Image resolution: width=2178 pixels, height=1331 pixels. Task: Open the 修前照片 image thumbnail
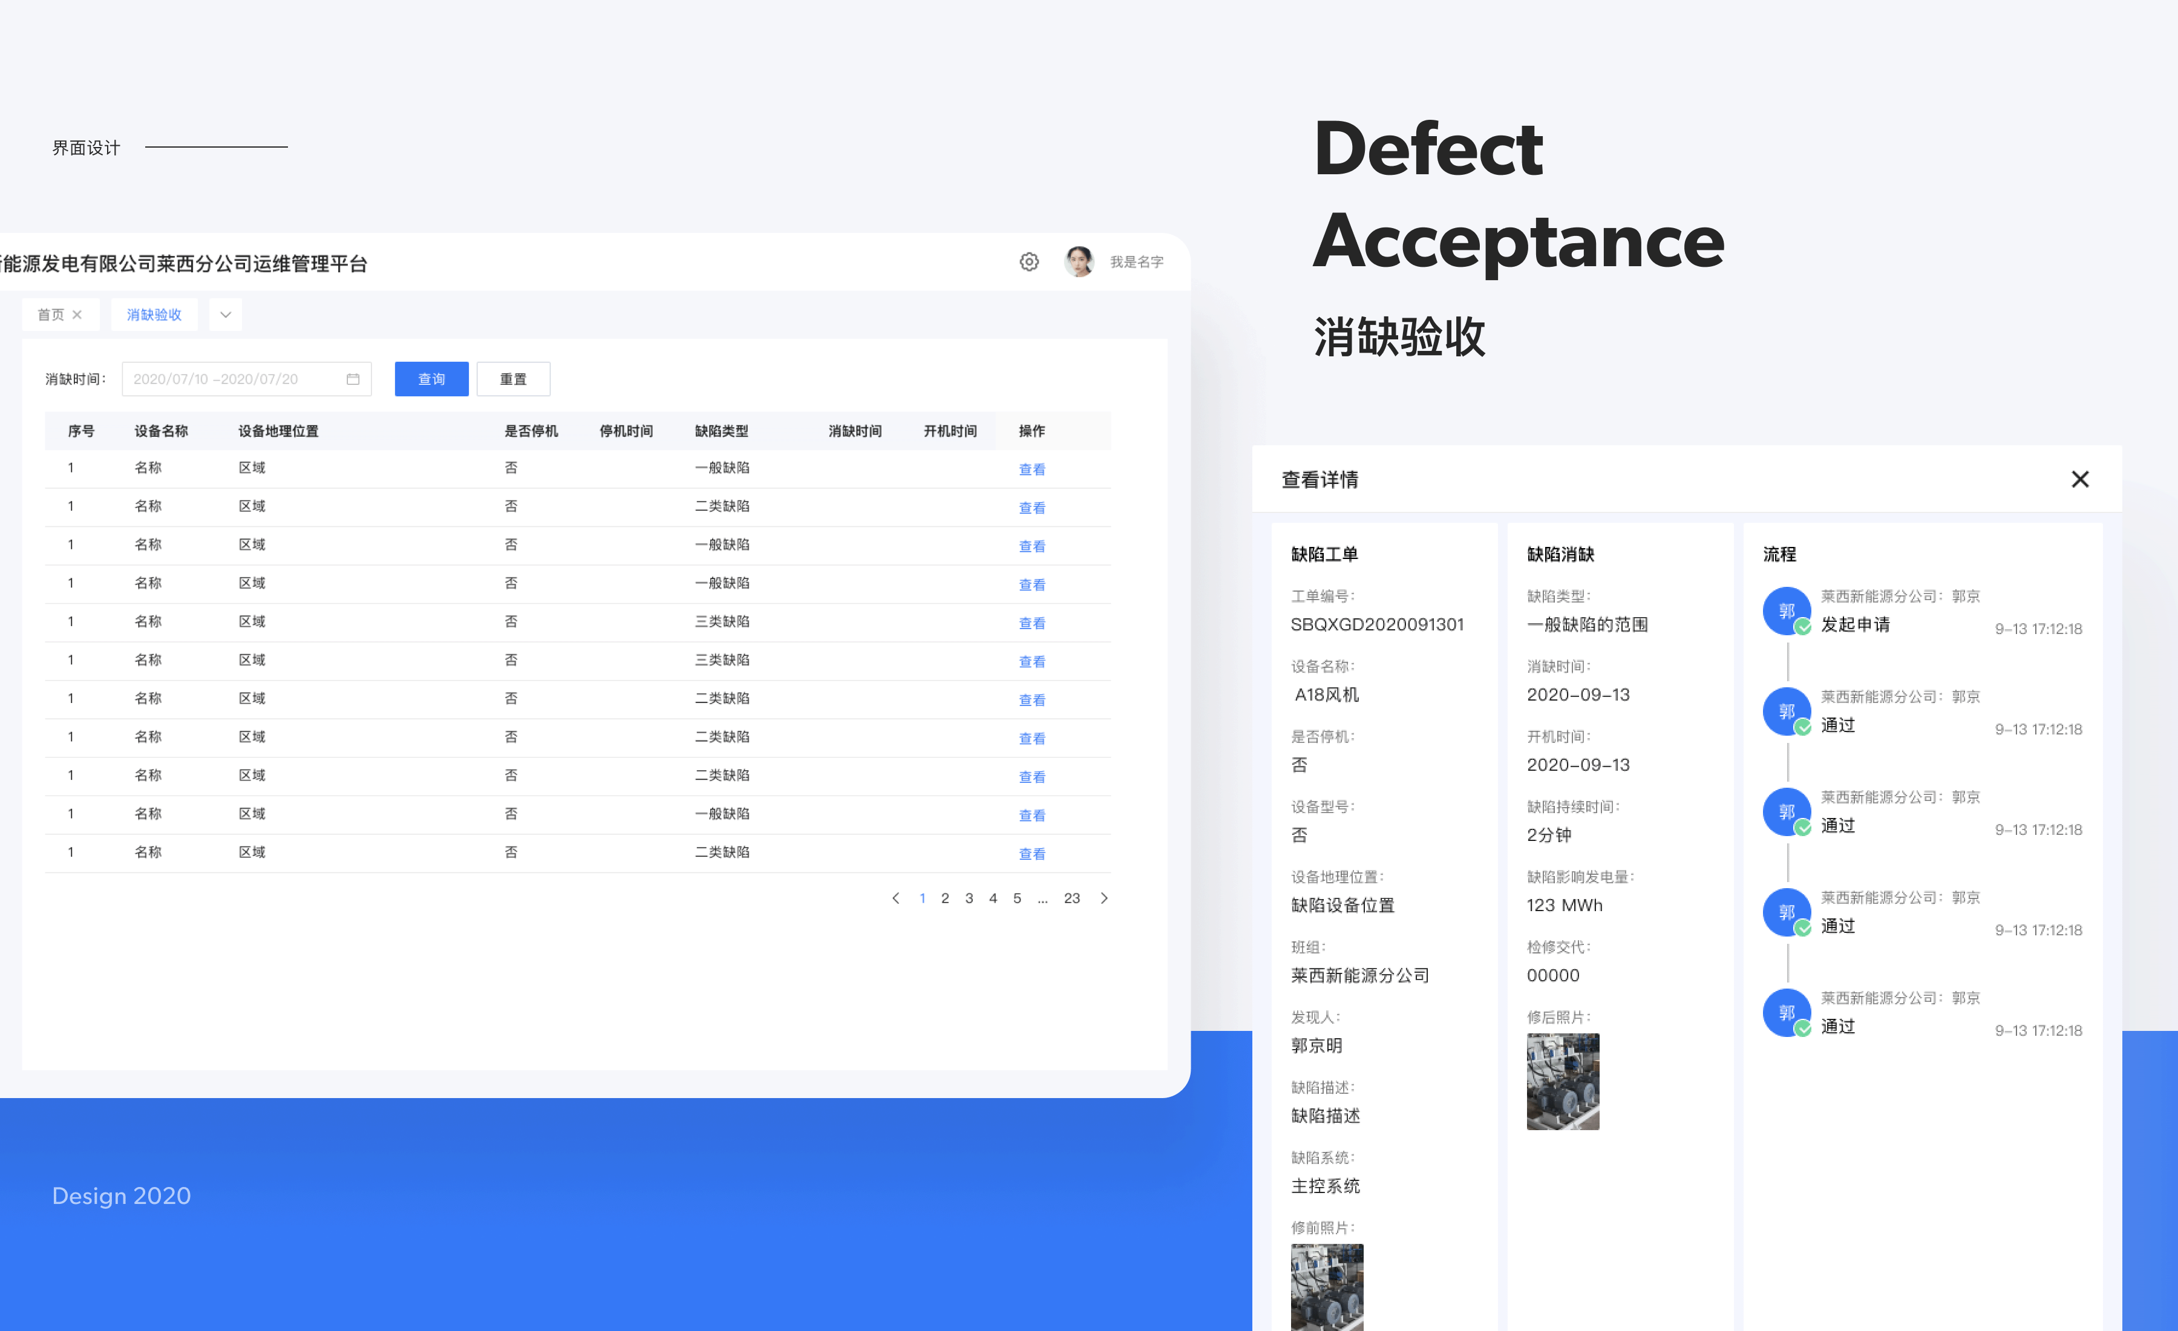(x=1326, y=1286)
